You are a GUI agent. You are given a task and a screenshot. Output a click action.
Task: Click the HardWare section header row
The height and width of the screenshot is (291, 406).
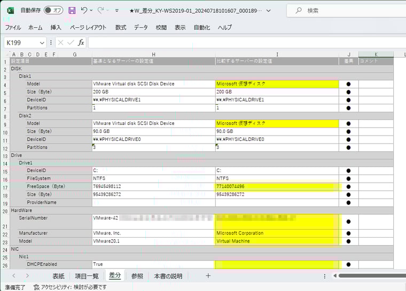tap(201, 210)
